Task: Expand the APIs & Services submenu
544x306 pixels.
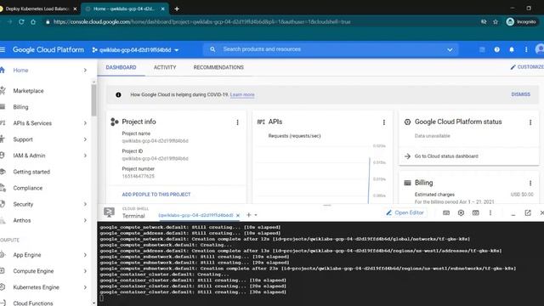Action: 85,123
